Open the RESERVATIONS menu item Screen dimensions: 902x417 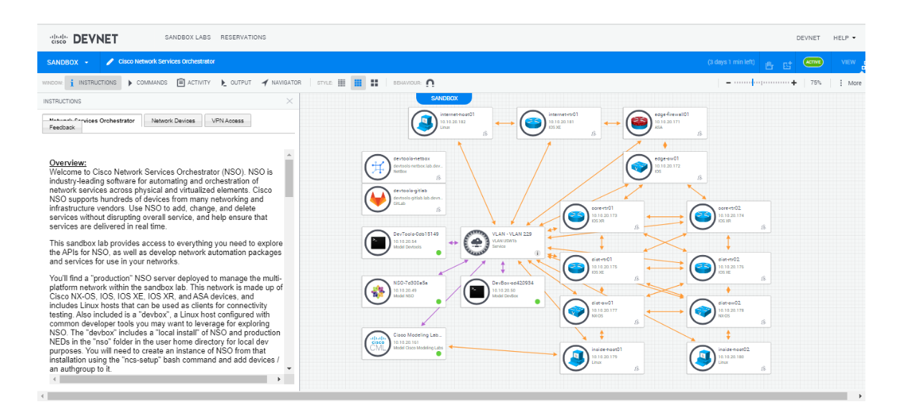click(x=243, y=37)
